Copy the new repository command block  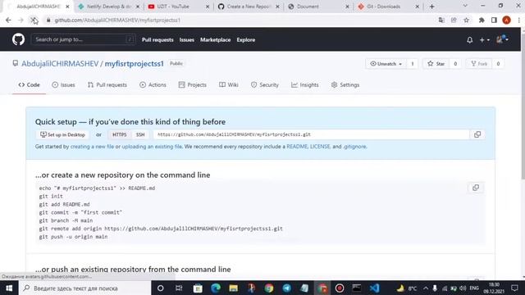click(x=476, y=188)
